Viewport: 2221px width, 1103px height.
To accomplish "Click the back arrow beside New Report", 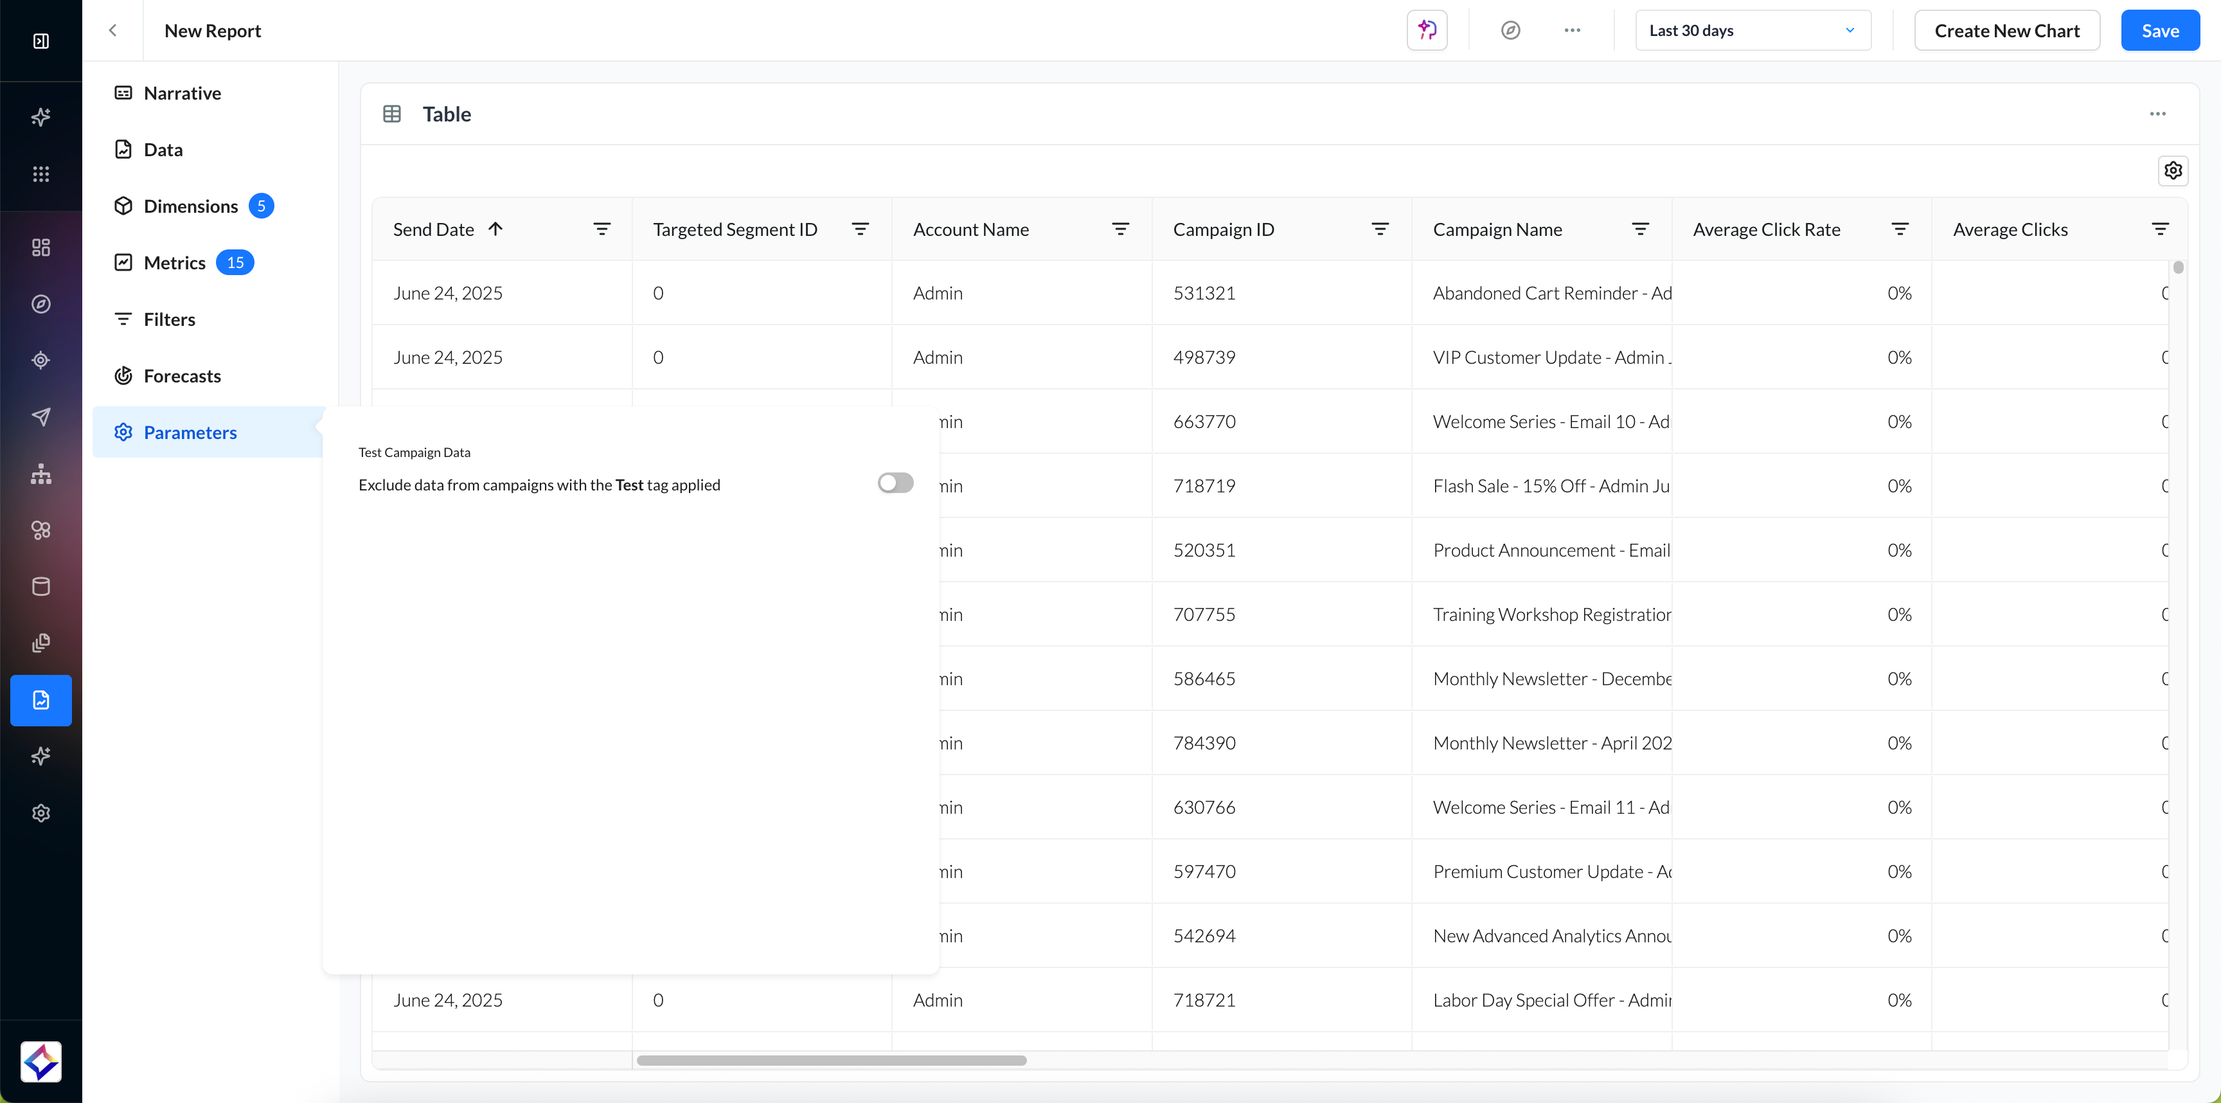I will 112,30.
